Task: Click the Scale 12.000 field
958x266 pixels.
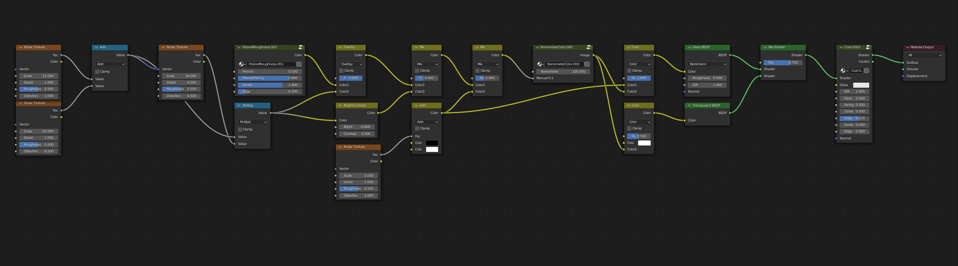Action: click(x=38, y=76)
